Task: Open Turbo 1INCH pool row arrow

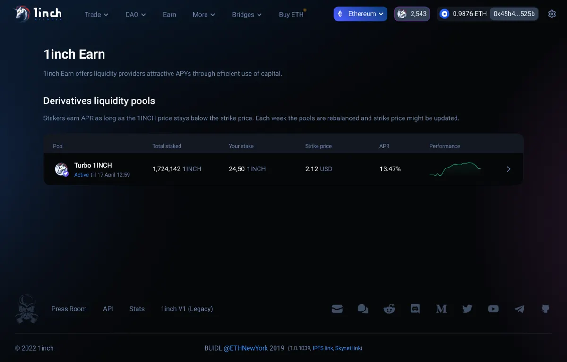Action: coord(508,169)
